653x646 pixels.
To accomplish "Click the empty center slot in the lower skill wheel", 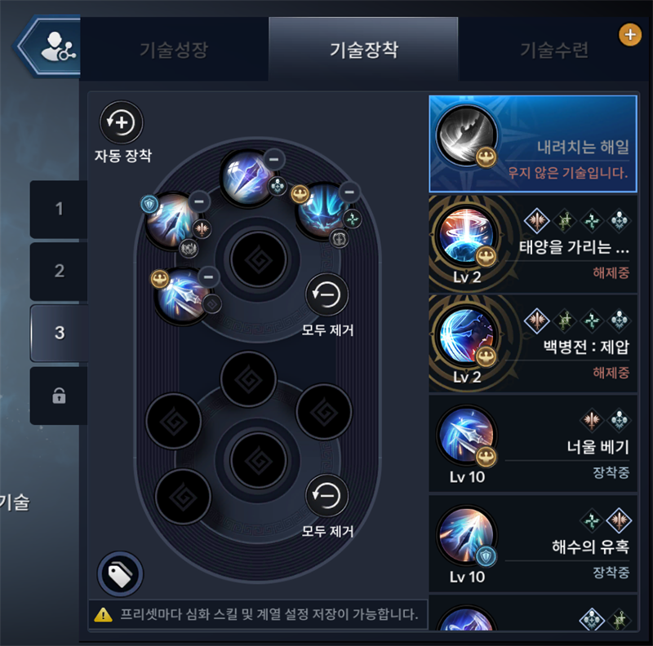I will coord(258,460).
